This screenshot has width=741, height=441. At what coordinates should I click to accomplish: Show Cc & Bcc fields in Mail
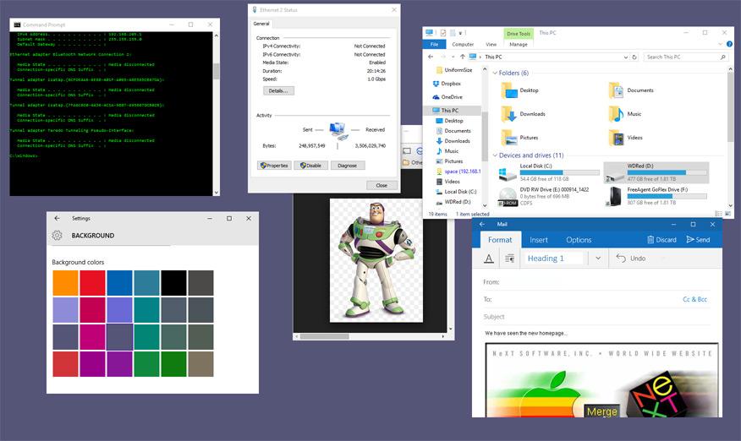click(x=694, y=299)
